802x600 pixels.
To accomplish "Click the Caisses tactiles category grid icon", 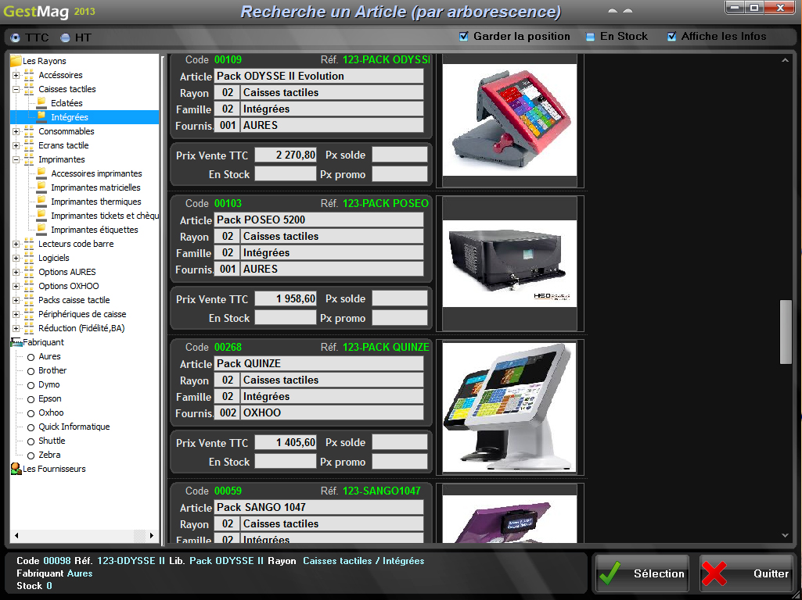I will pos(29,89).
